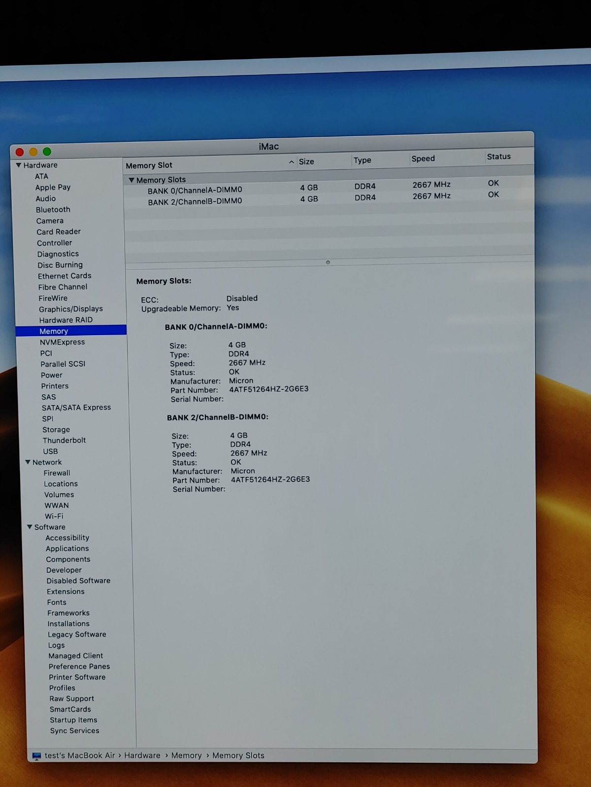Sort by the Type column header
This screenshot has width=591, height=787.
tap(362, 160)
